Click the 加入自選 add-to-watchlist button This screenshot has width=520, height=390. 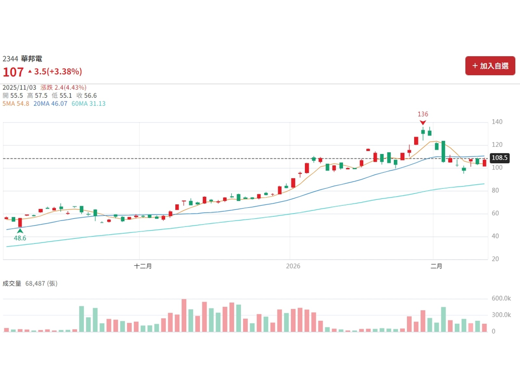(490, 66)
